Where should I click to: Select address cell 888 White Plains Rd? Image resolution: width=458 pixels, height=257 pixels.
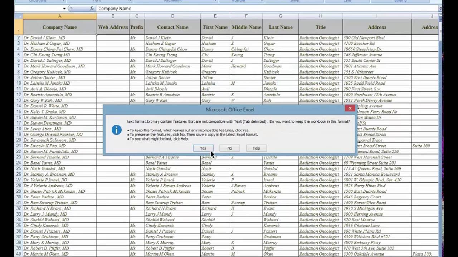(x=377, y=231)
